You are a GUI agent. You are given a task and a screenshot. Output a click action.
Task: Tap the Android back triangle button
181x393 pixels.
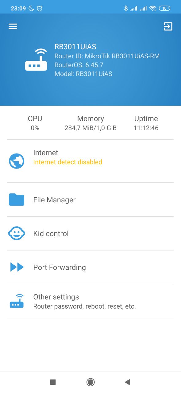click(128, 382)
